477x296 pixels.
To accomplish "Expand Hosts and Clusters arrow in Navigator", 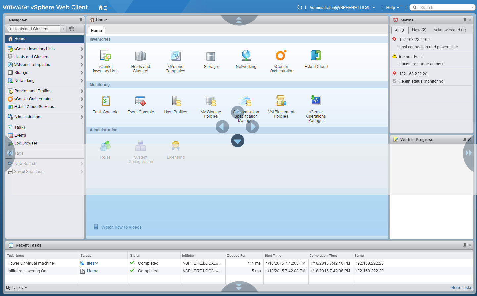I will tap(82, 57).
